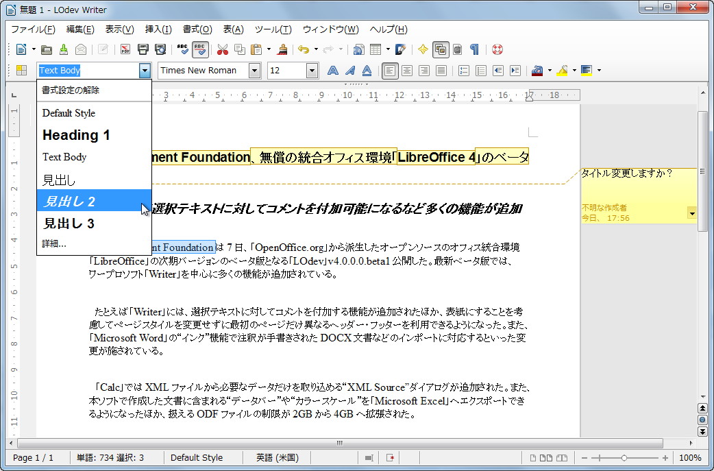Copy the selection
This screenshot has width=714, height=471.
point(240,49)
